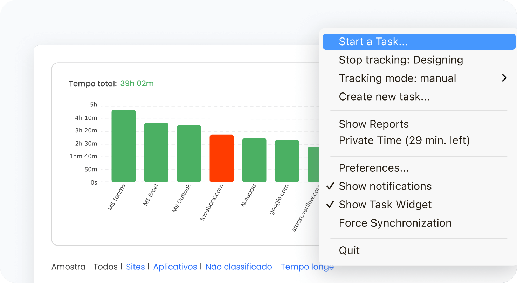
Task: Click Force Synchronization
Action: coord(395,223)
